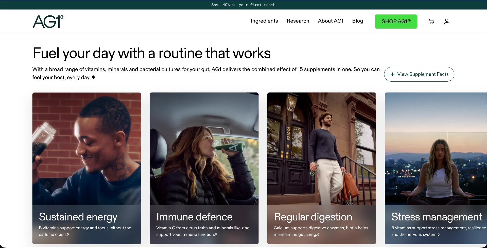Open the Blog navigation link
487x248 pixels.
coord(357,21)
